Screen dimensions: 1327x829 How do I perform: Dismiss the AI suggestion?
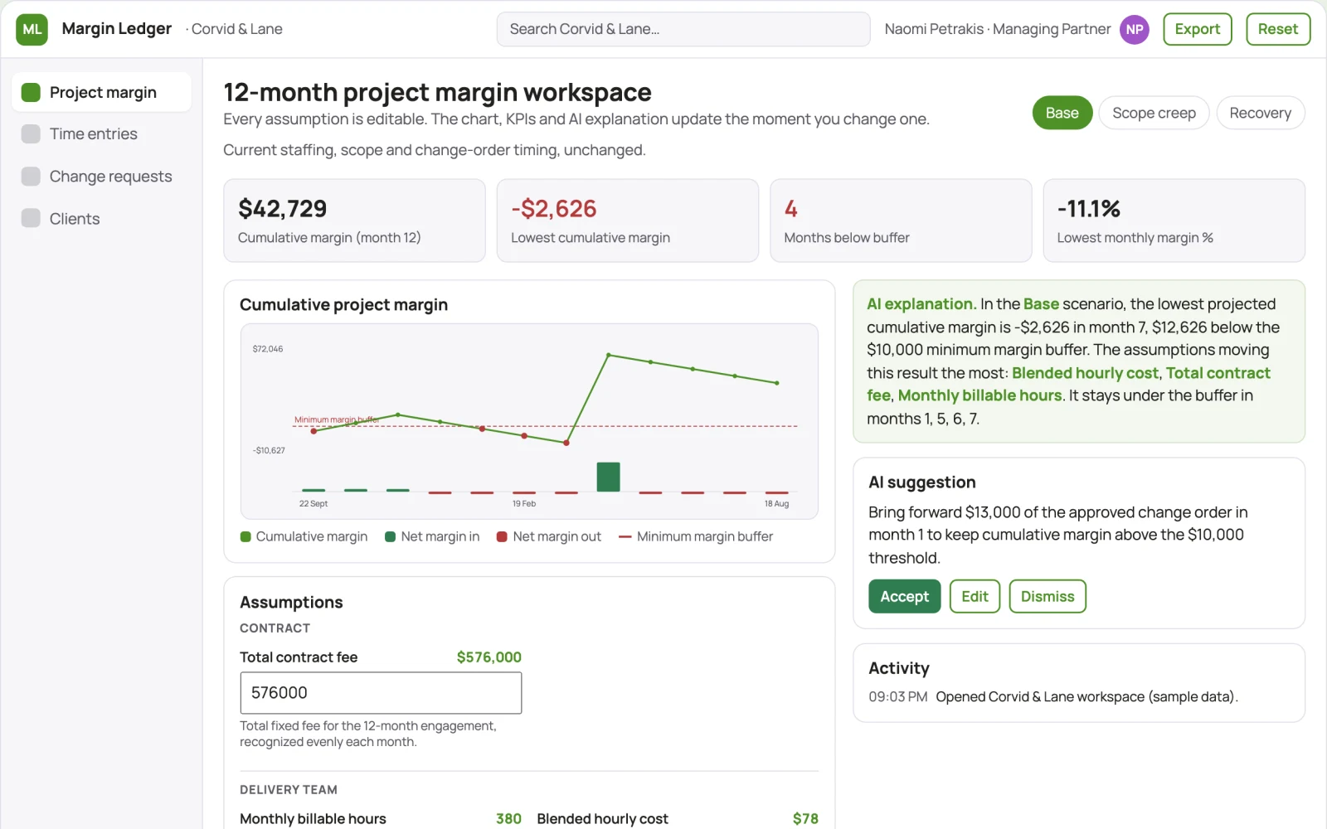click(x=1047, y=596)
